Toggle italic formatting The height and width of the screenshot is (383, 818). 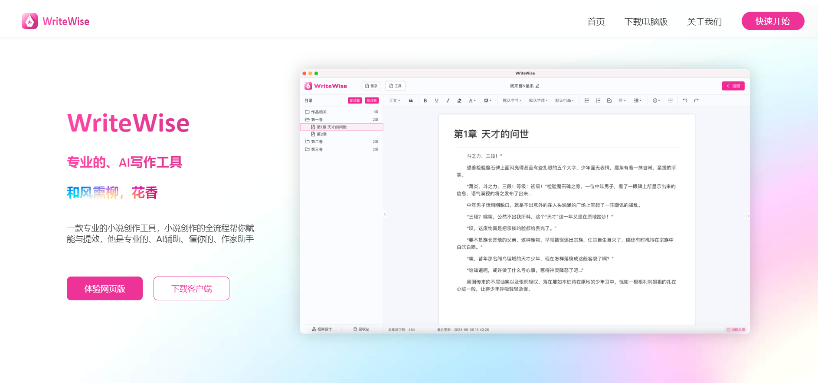pos(448,100)
